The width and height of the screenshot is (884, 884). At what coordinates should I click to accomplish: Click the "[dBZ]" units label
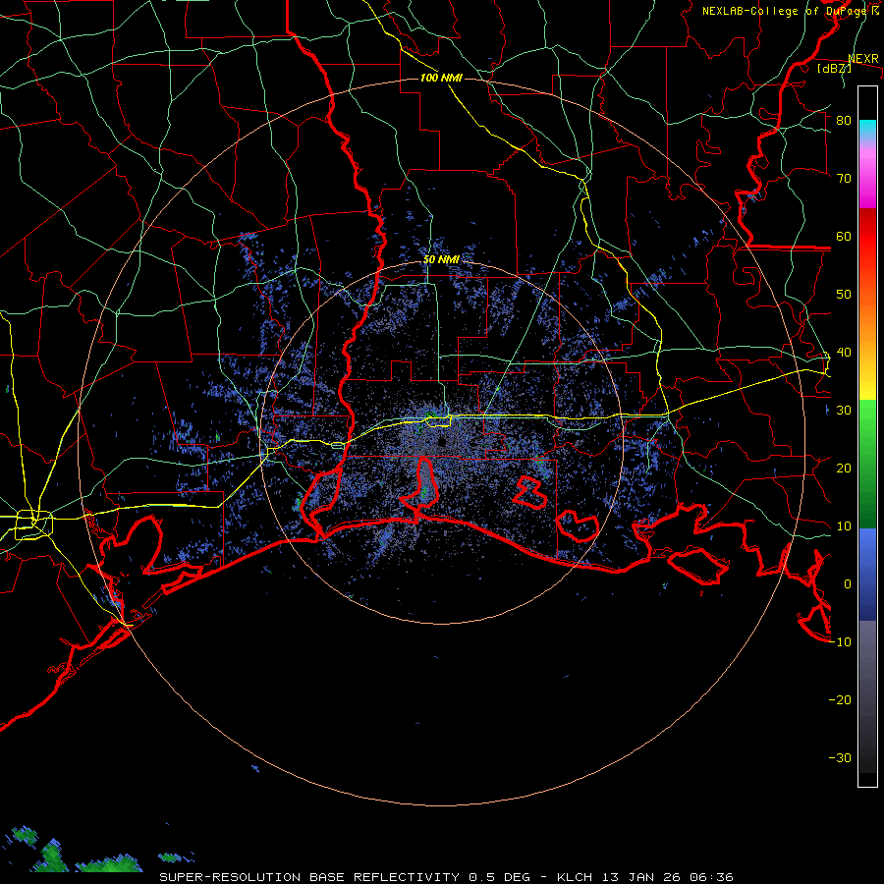(834, 68)
